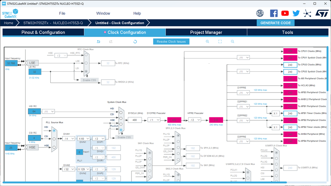Switch to Tools tab
This screenshot has height=186, width=331.
[288, 32]
